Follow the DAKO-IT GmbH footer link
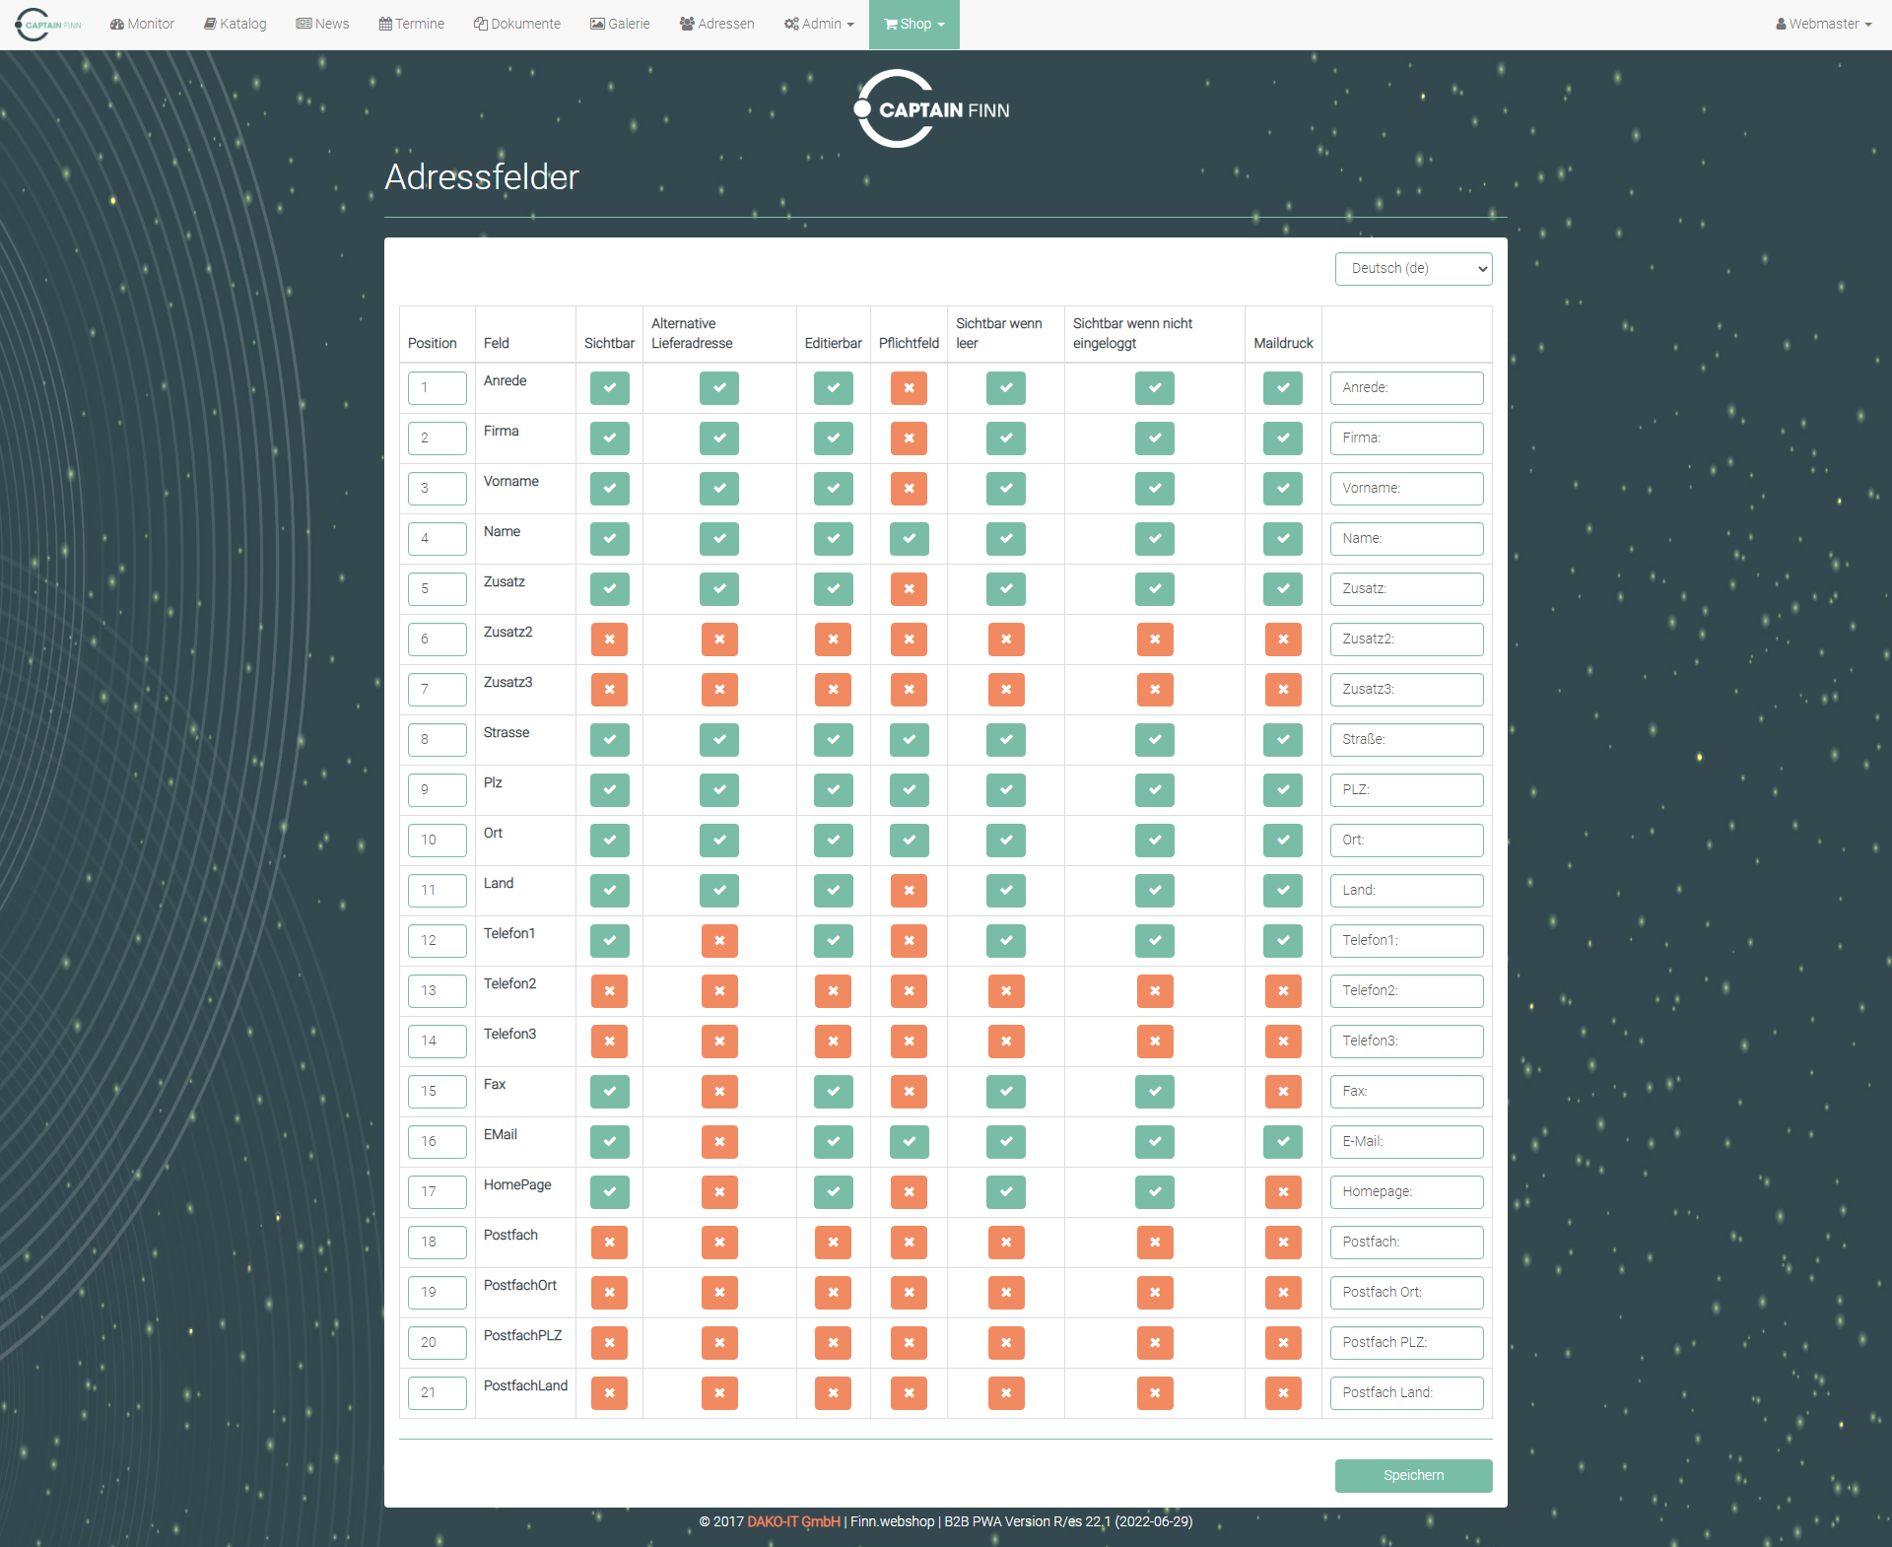The image size is (1892, 1547). click(793, 1521)
